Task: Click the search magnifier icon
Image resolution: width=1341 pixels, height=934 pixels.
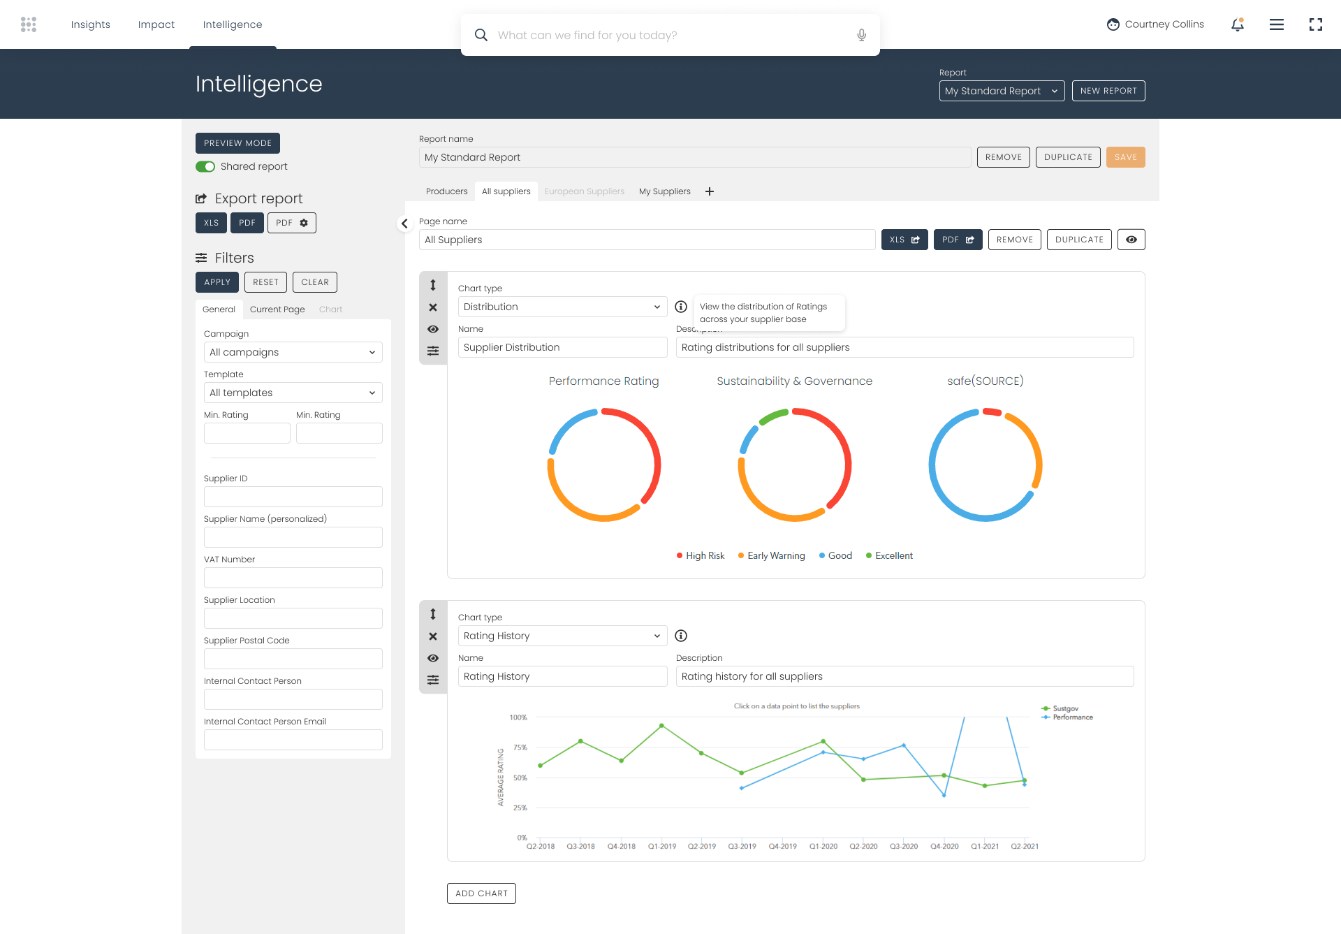Action: (x=481, y=35)
